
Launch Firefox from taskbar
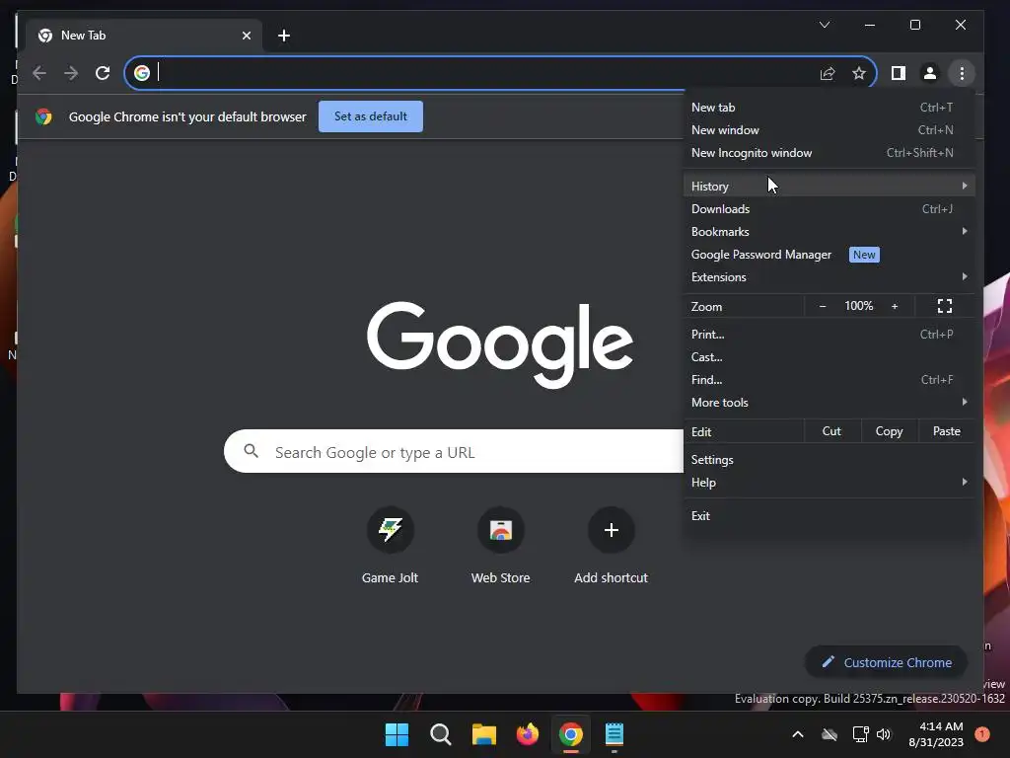tap(528, 734)
